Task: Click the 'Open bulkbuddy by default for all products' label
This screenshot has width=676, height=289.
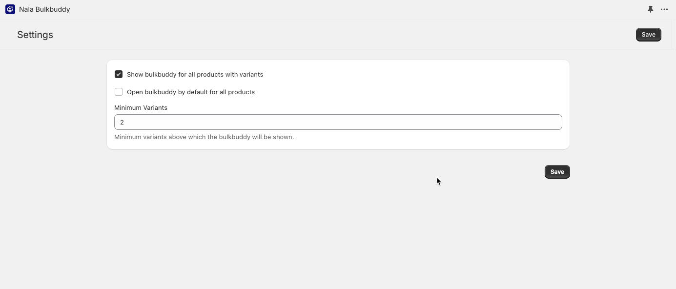Action: pos(190,92)
